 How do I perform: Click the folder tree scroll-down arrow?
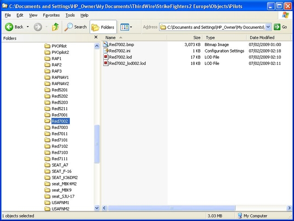(97, 208)
